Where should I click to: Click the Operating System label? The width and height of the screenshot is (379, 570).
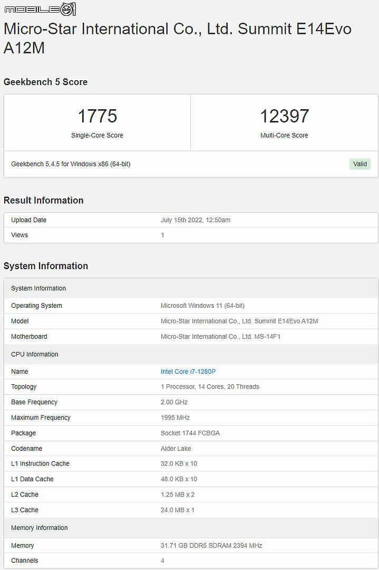pyautogui.click(x=37, y=306)
